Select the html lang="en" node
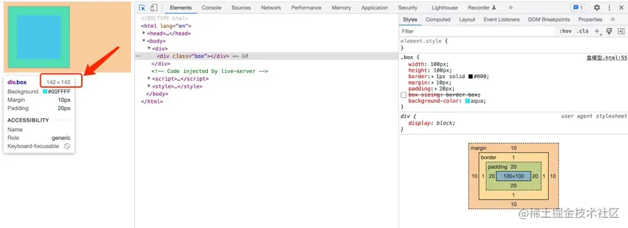The image size is (628, 228). coord(166,26)
